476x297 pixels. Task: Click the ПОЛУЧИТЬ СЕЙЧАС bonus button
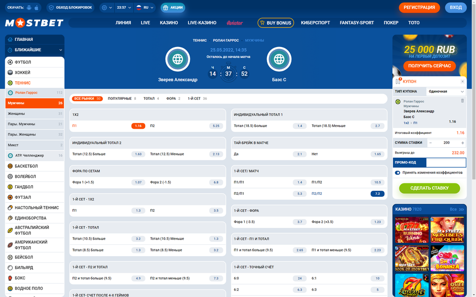429,66
